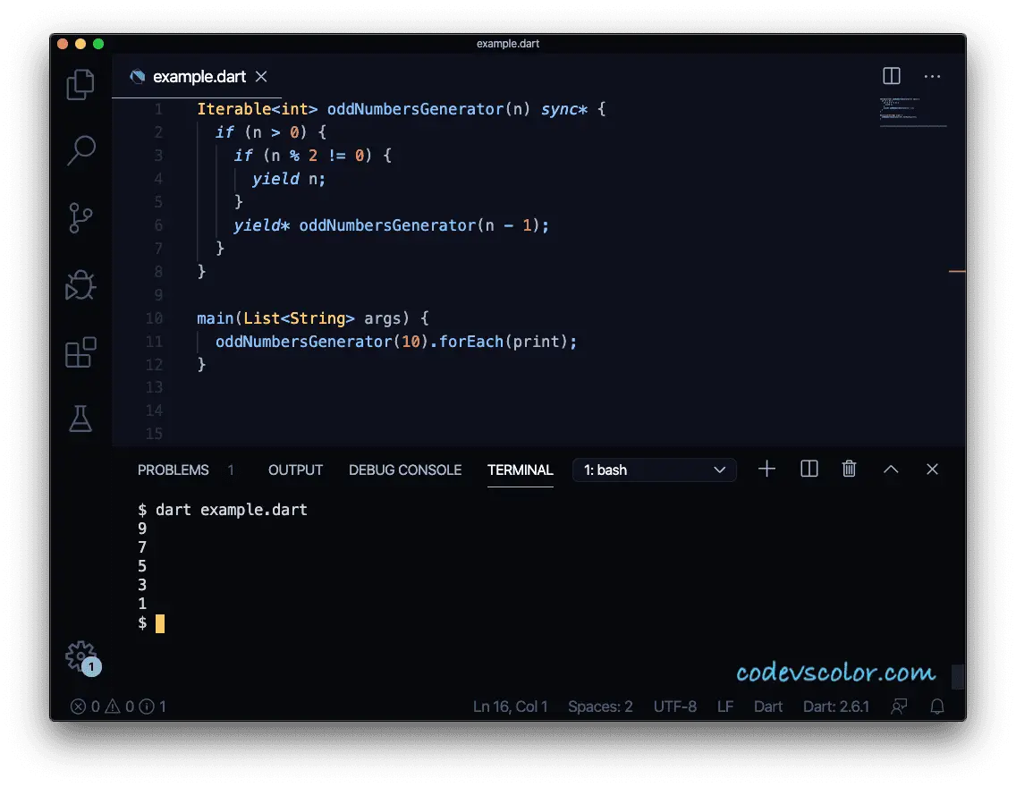
Task: Split the terminal pane
Action: [x=809, y=469]
